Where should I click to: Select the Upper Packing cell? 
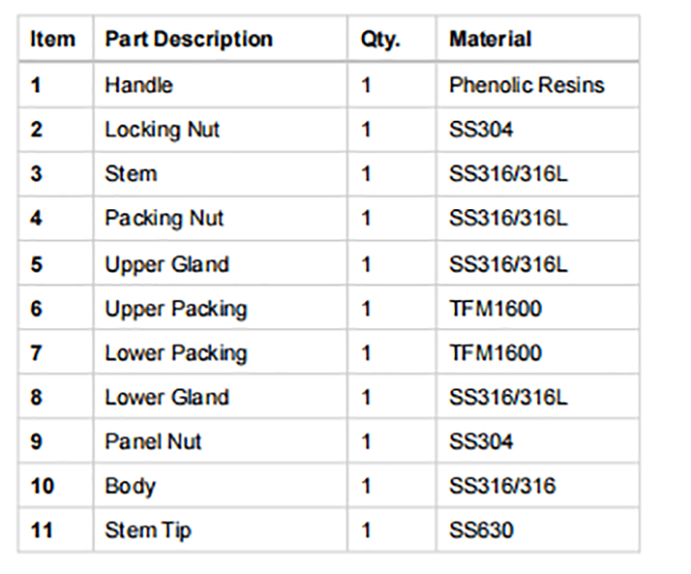[x=220, y=308]
